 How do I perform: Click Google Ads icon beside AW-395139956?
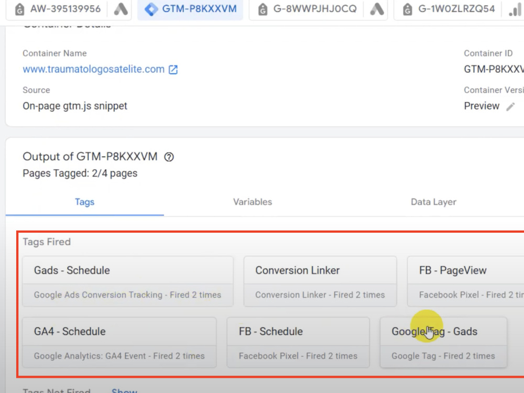(x=121, y=9)
